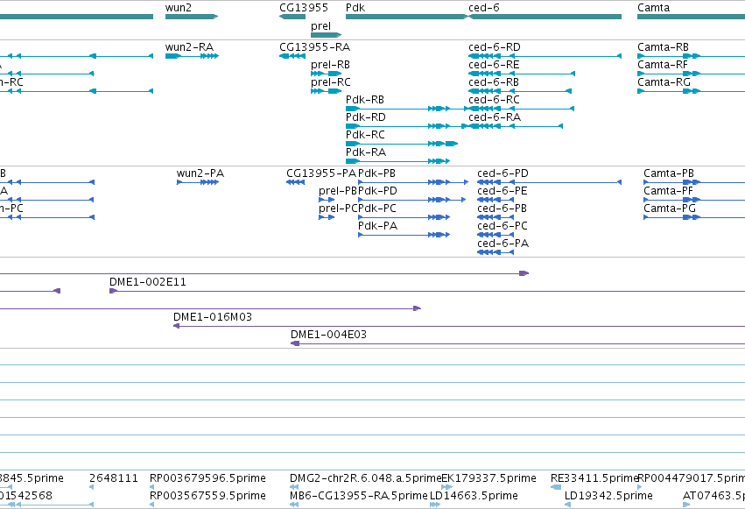Select the ced-6 gene feature
Viewport: 745px width, 509px height.
click(x=545, y=17)
